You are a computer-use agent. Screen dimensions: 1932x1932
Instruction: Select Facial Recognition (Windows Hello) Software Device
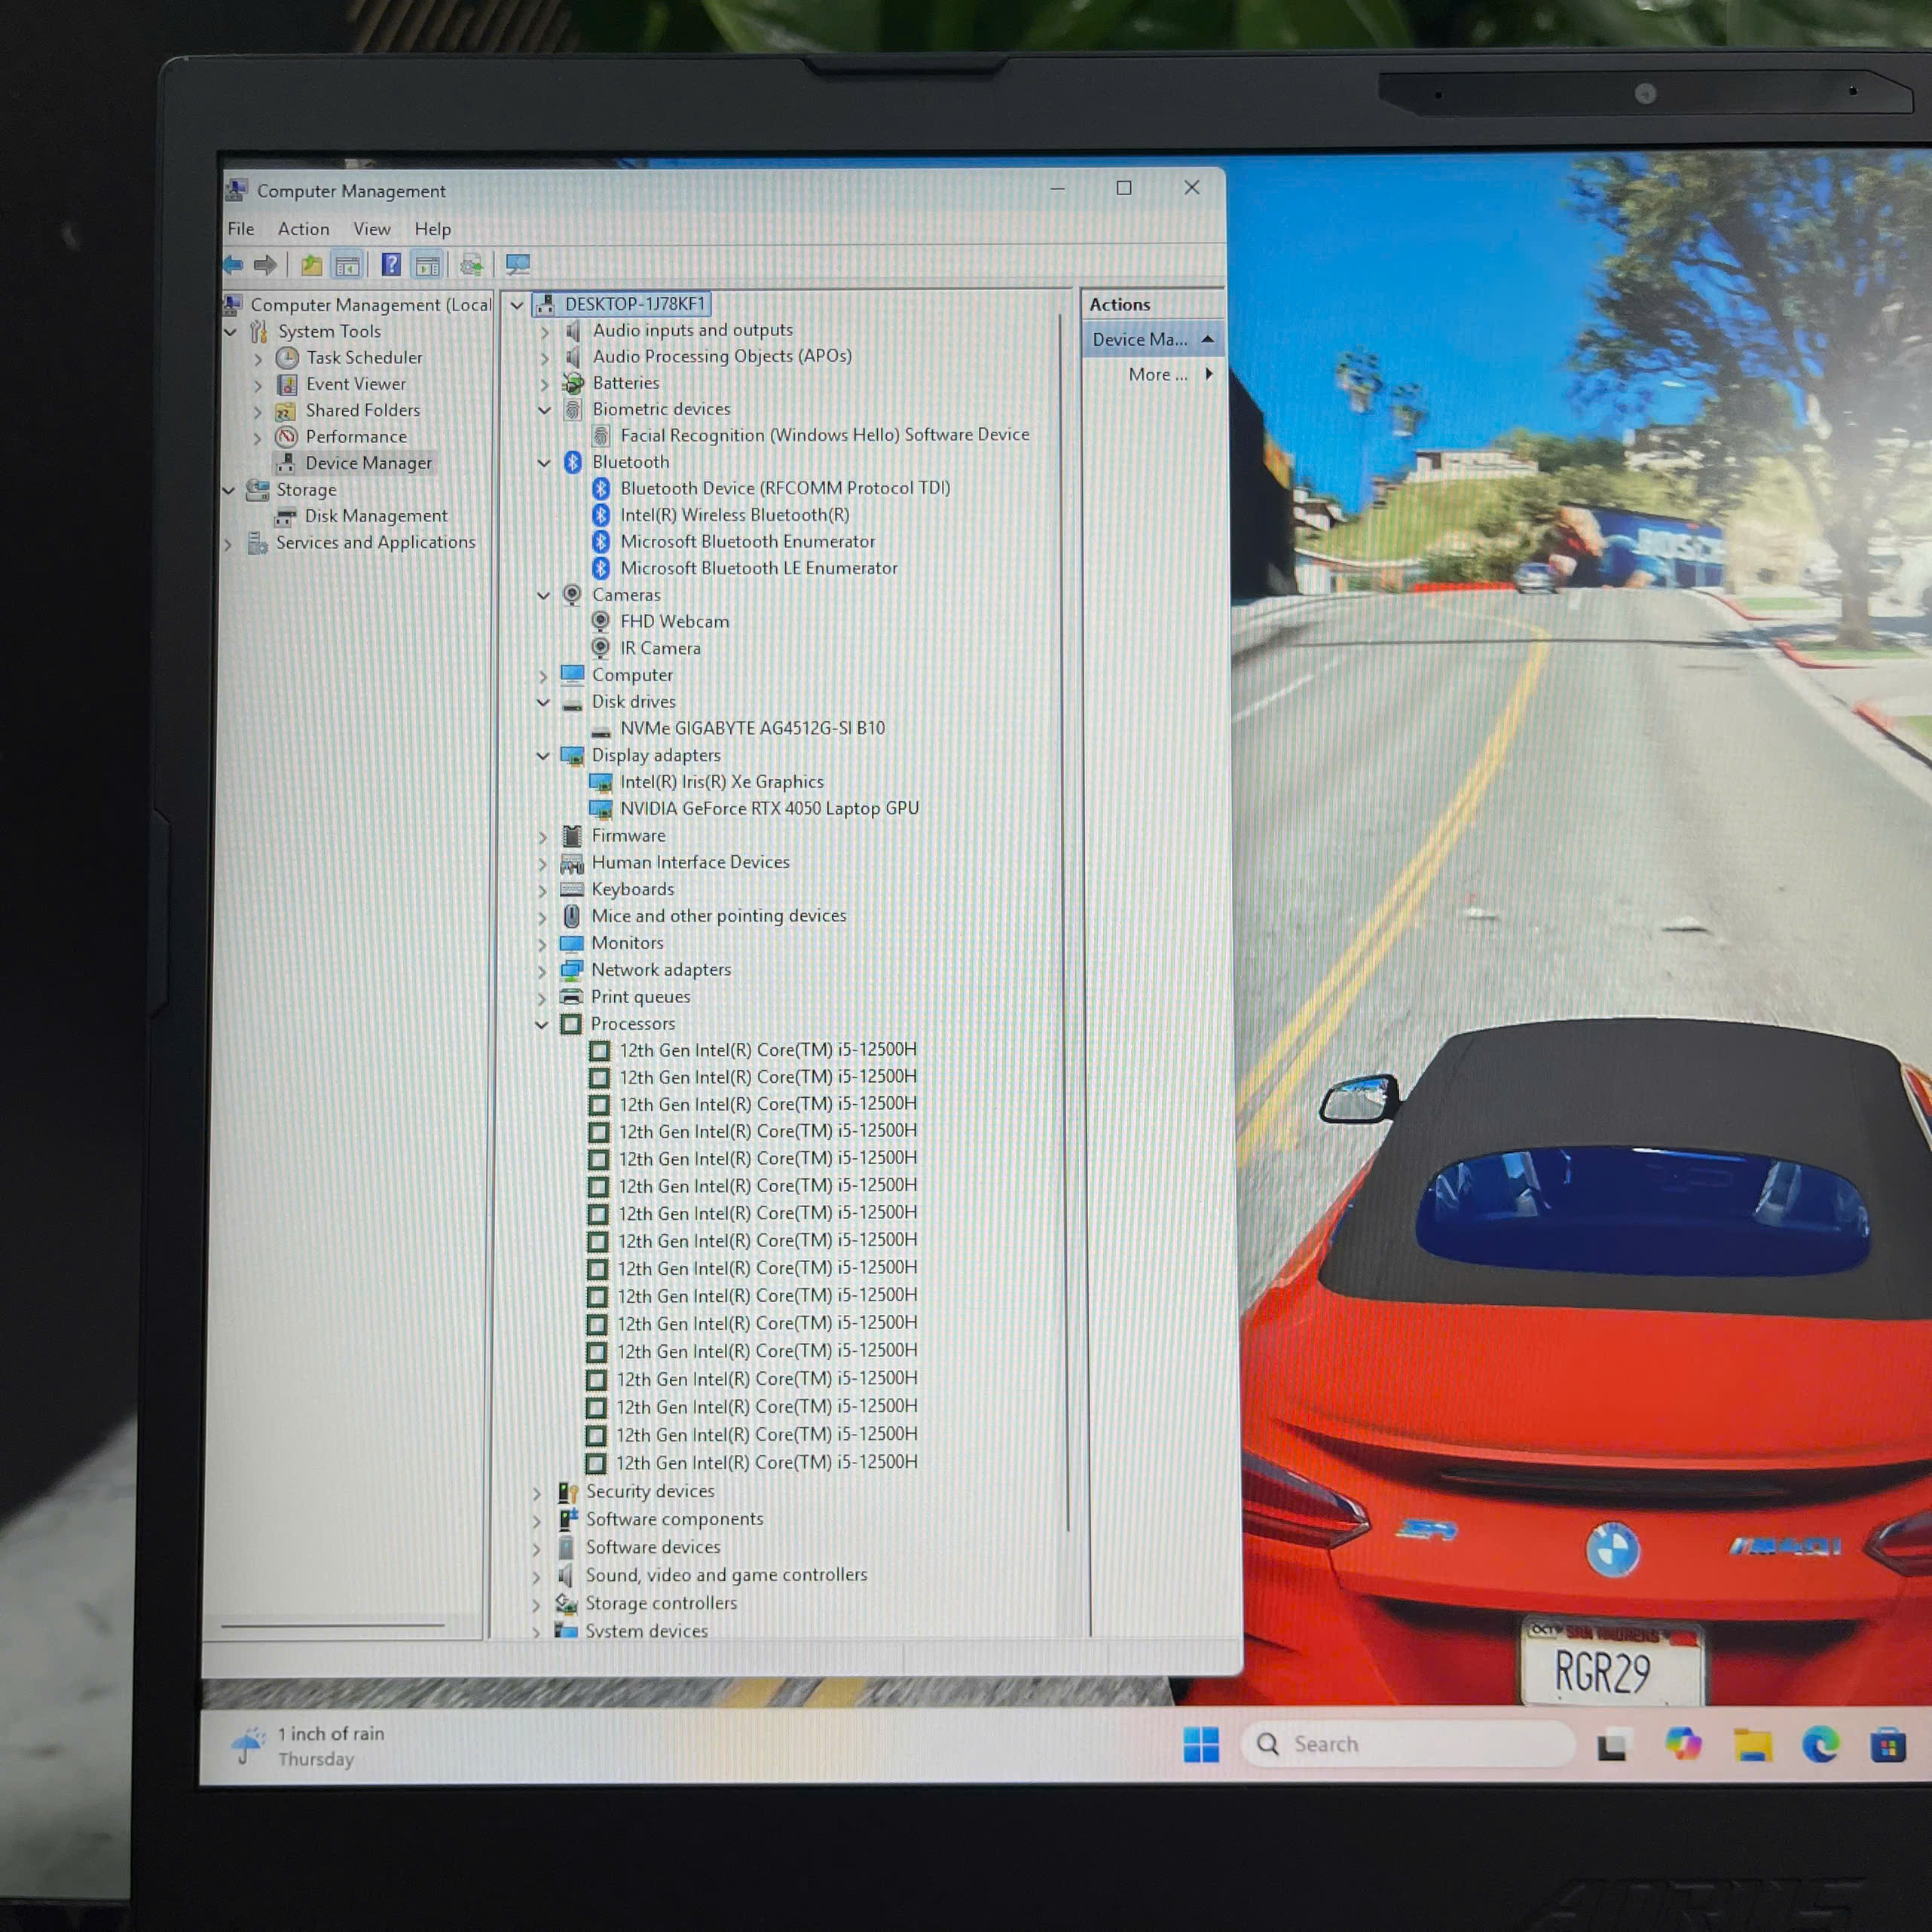(825, 435)
